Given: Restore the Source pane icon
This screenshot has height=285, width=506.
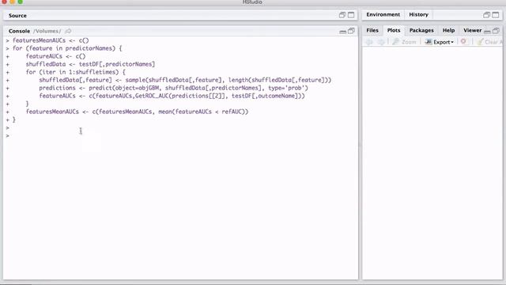Looking at the screenshot, I should [342, 15].
